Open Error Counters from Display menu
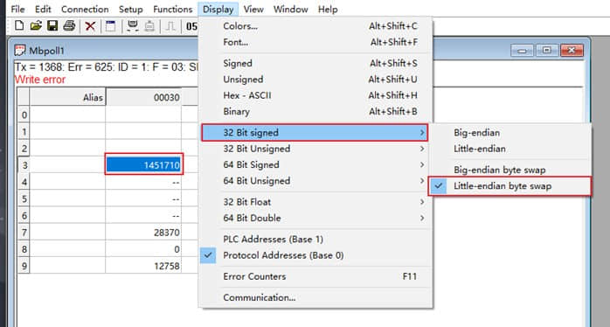Screen dimensions: 610x327 (x=315, y=276)
